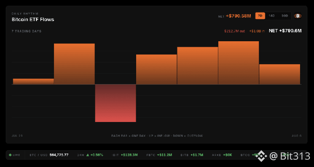Click the 'AUG 6' axis date

297,136
